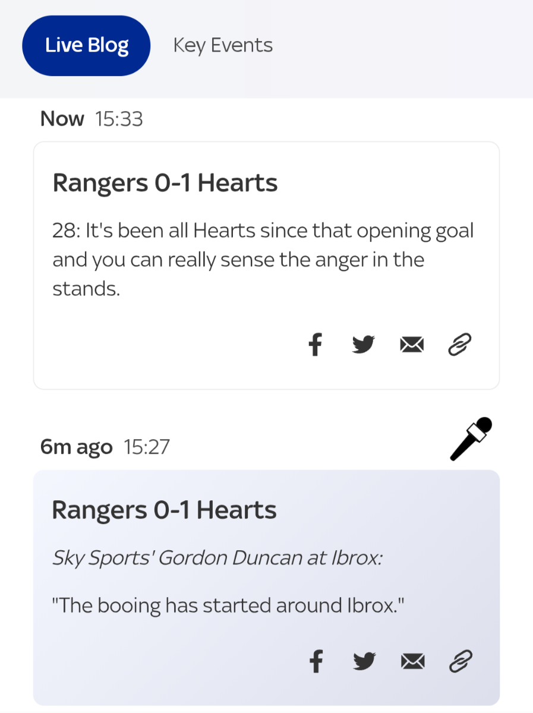Click the microphone reporter icon
Screen dimensions: 533x713
[471, 439]
